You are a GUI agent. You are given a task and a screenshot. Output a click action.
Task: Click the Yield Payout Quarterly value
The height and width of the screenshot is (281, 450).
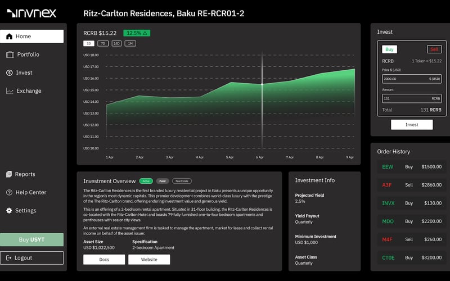[304, 222]
